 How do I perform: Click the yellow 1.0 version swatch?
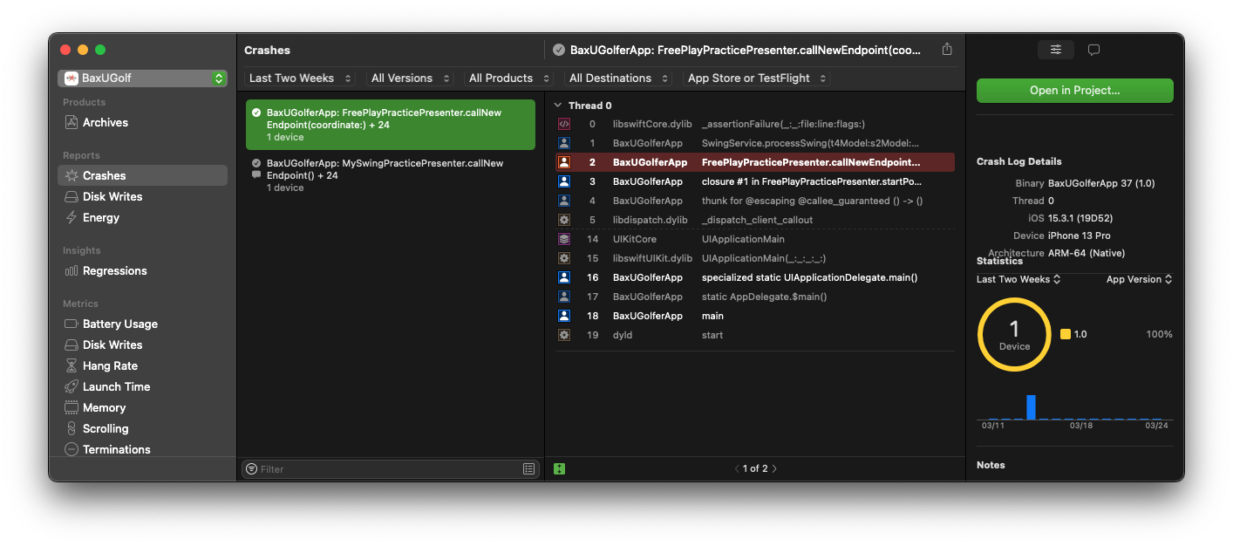1066,334
